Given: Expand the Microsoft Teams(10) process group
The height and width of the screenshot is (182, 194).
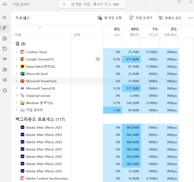Looking at the screenshot, I should tap(17, 88).
